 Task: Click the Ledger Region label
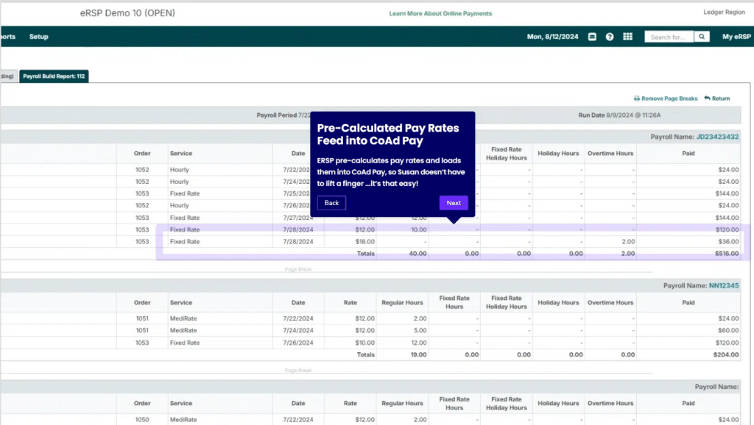724,12
